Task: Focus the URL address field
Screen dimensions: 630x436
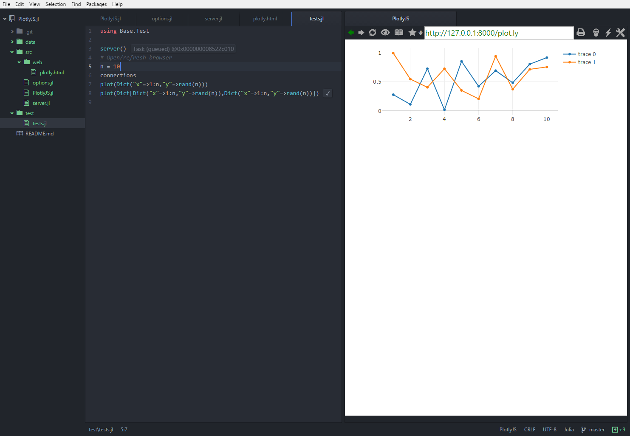Action: (x=499, y=33)
